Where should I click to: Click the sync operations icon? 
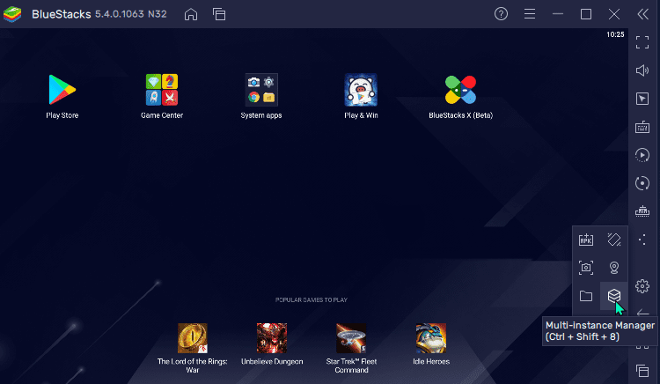click(642, 183)
